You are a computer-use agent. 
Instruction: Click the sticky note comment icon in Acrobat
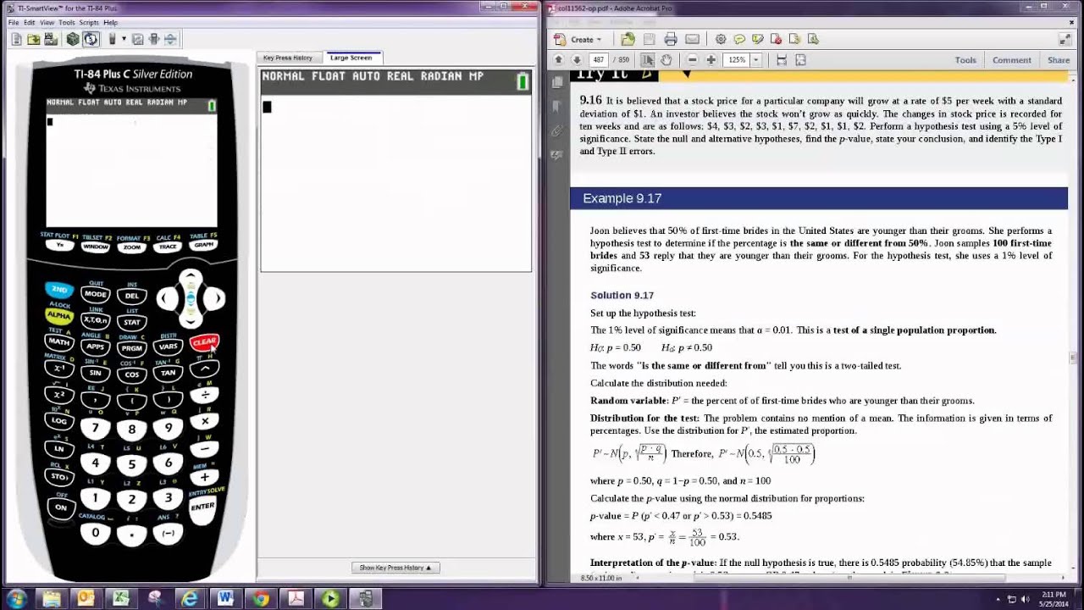[739, 39]
